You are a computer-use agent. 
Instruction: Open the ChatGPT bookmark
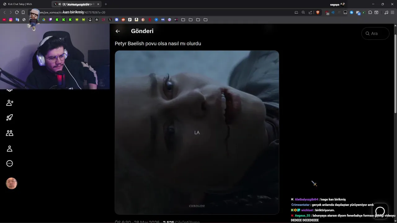[97, 20]
